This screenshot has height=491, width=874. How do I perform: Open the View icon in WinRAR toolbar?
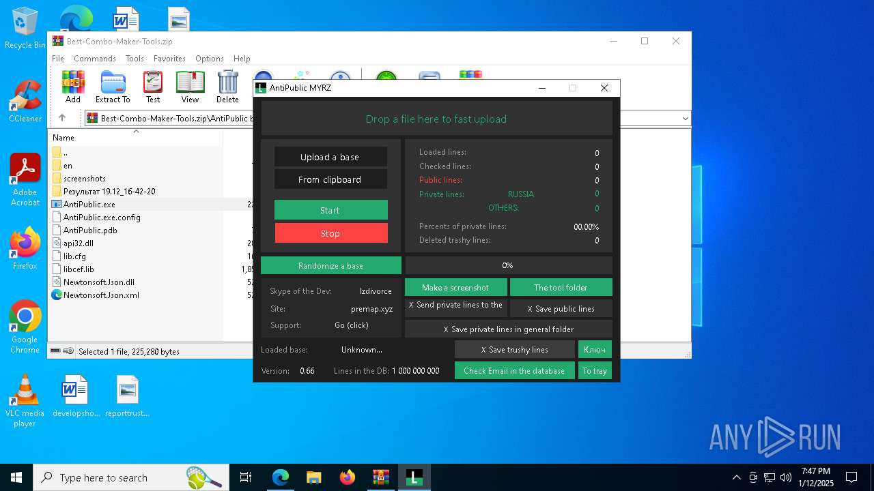pyautogui.click(x=190, y=87)
